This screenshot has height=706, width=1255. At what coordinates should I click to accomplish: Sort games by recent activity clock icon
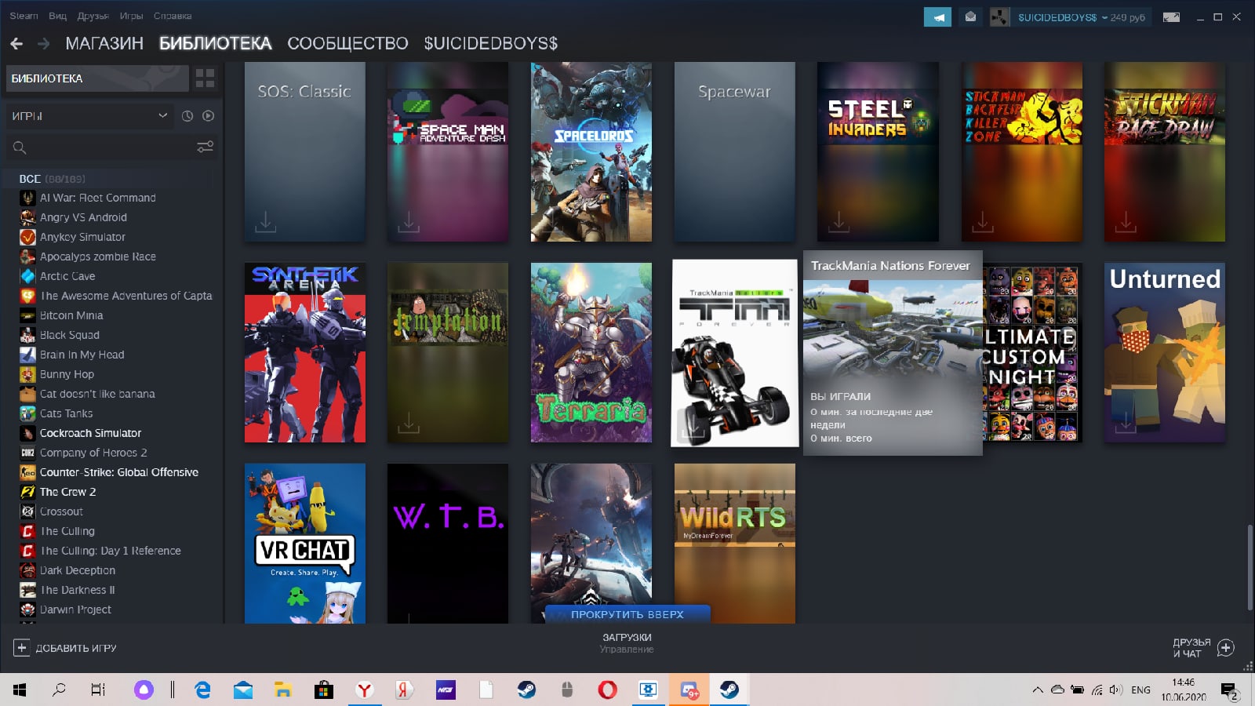[187, 115]
